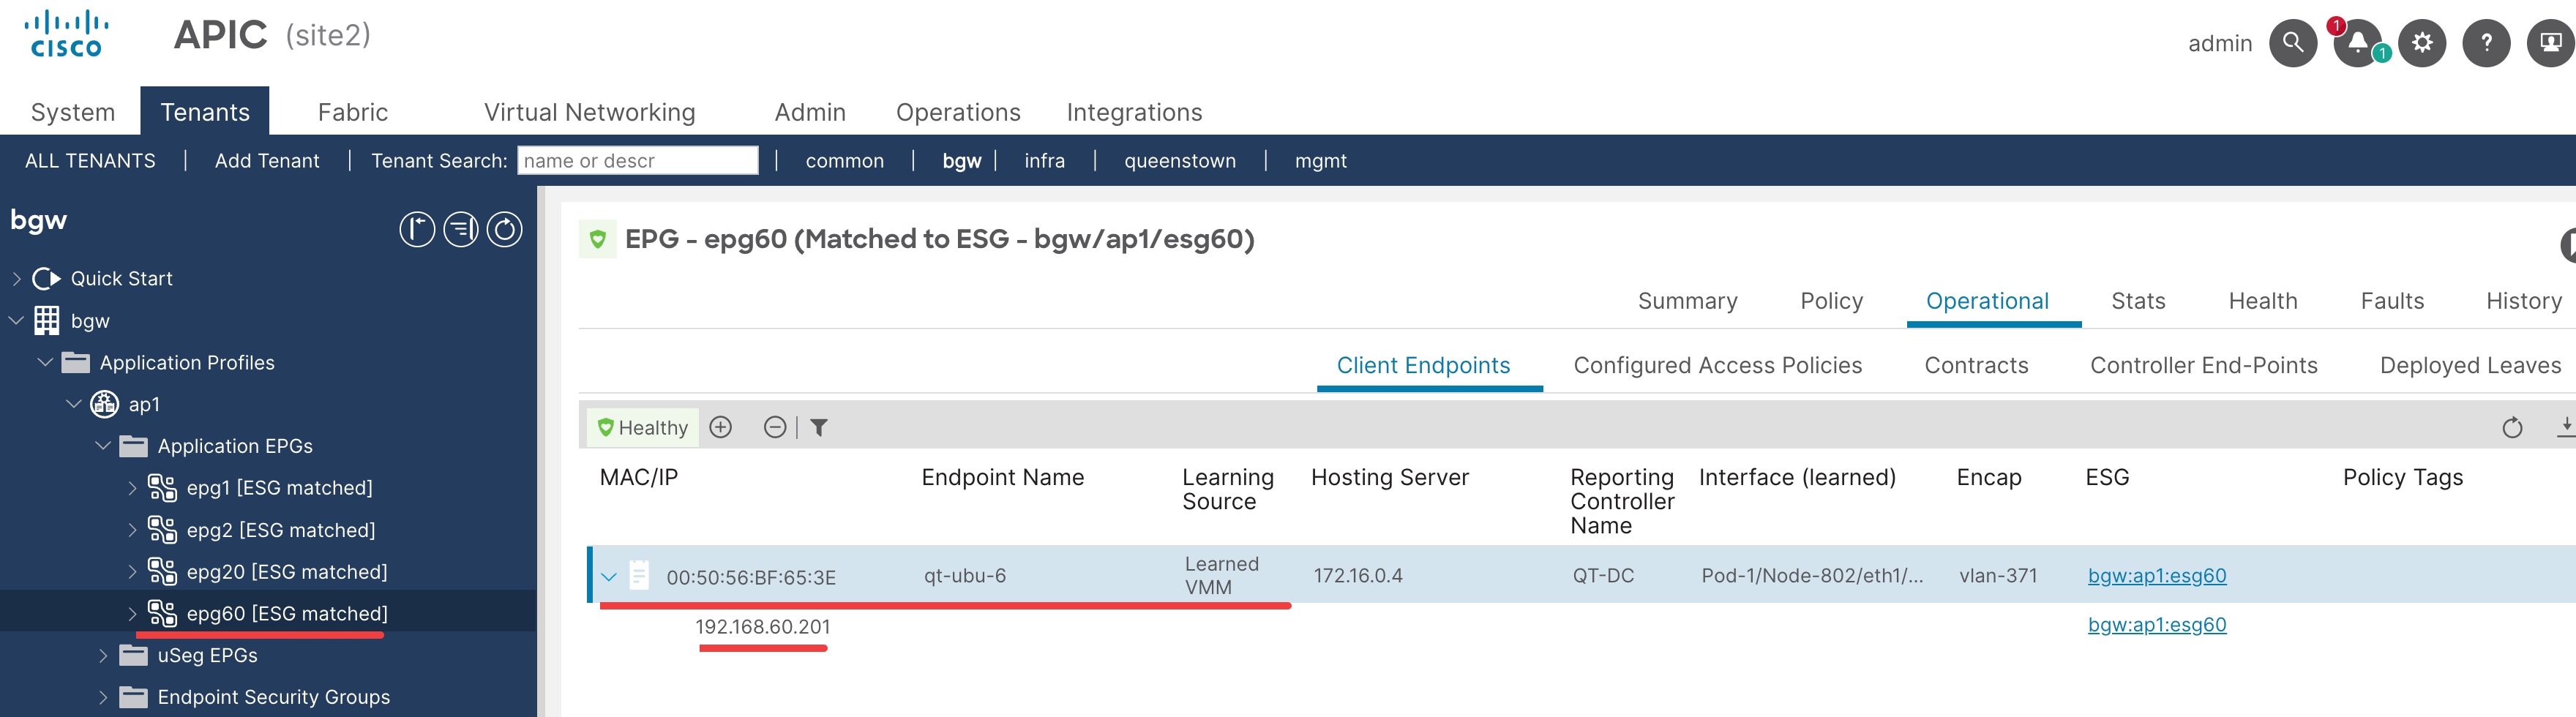Click the ALL TENANTS link
Viewport: 2576px width, 717px height.
tap(90, 160)
